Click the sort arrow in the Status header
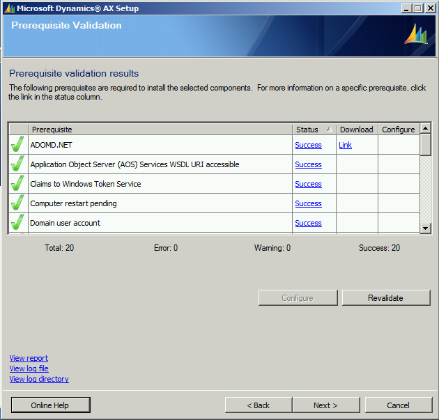The width and height of the screenshot is (439, 420). [329, 129]
